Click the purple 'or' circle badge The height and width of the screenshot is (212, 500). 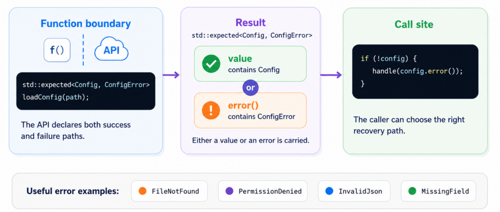click(250, 87)
